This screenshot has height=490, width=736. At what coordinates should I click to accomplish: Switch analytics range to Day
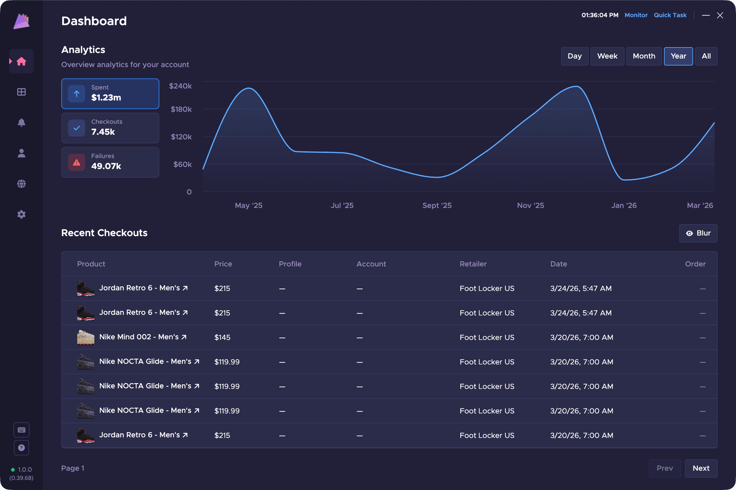coord(574,56)
